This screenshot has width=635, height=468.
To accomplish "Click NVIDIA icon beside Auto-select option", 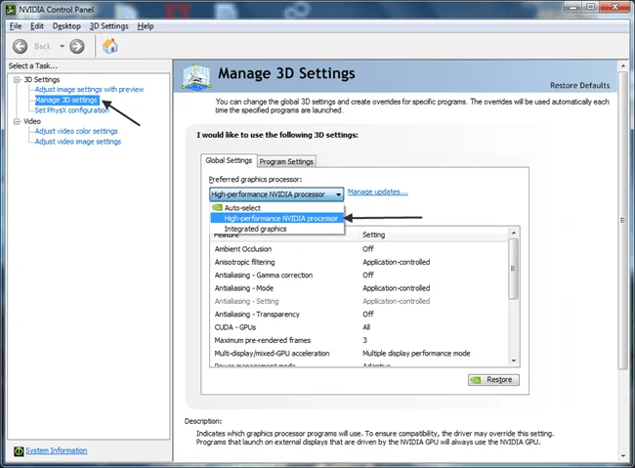I will [x=218, y=207].
